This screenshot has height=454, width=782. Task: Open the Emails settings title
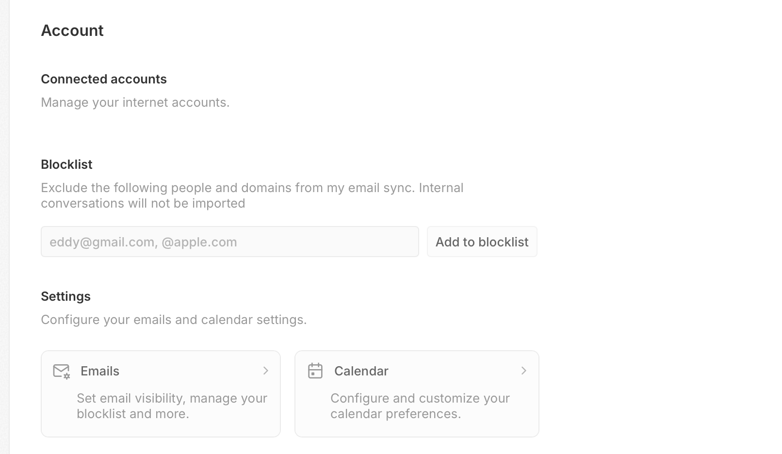pyautogui.click(x=100, y=371)
